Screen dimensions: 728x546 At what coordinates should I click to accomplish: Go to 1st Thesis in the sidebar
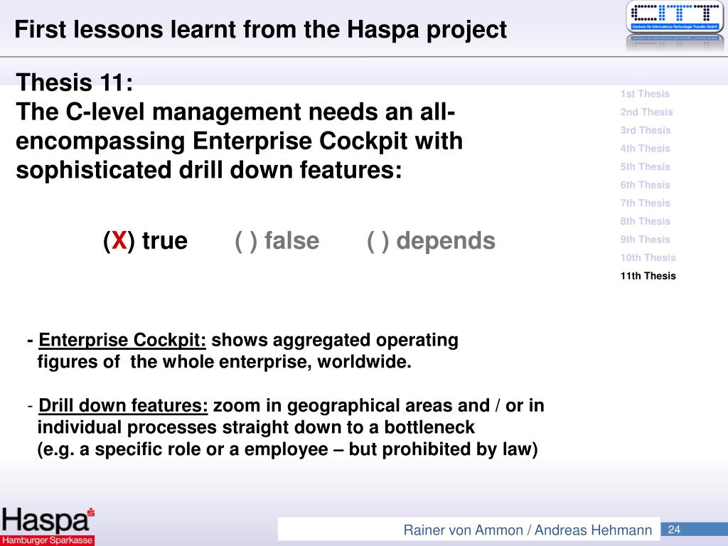pyautogui.click(x=645, y=94)
